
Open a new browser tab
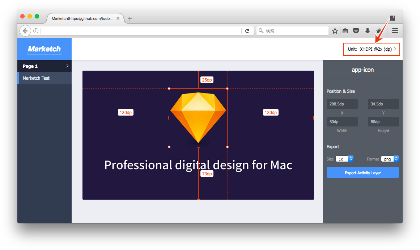tap(130, 19)
